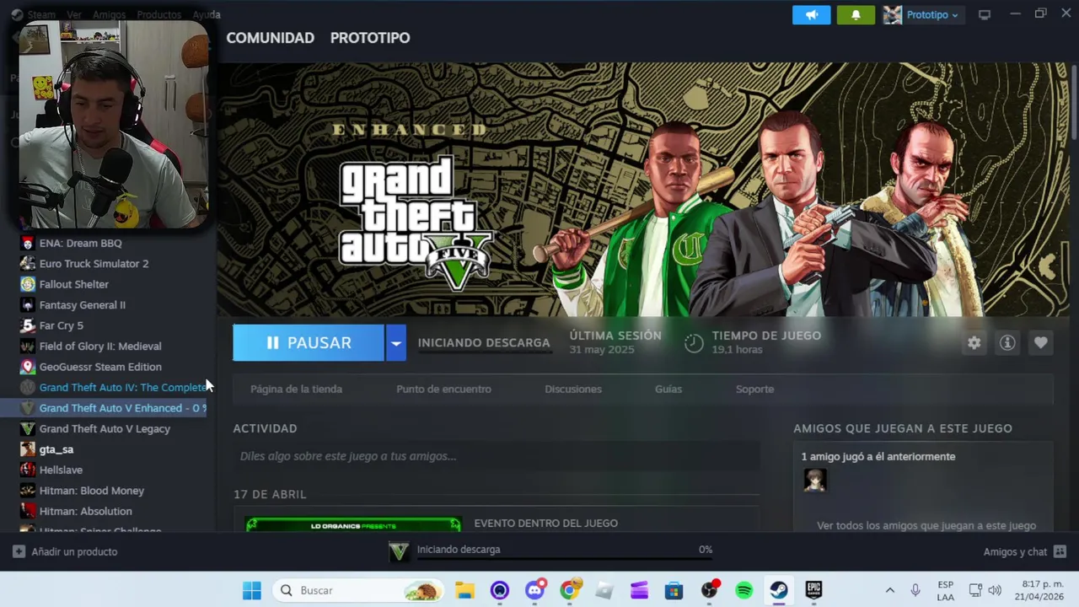The height and width of the screenshot is (607, 1079).
Task: Click the microphone tray icon
Action: [915, 590]
